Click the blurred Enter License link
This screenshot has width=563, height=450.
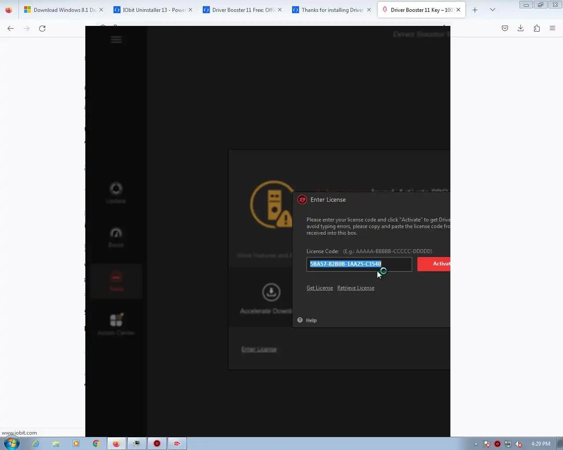click(259, 349)
